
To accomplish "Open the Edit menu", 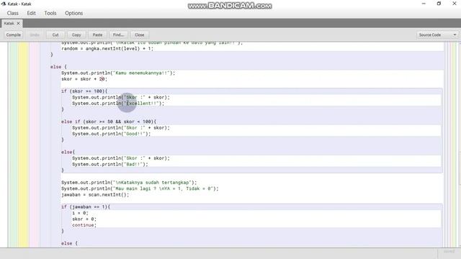I will point(31,13).
